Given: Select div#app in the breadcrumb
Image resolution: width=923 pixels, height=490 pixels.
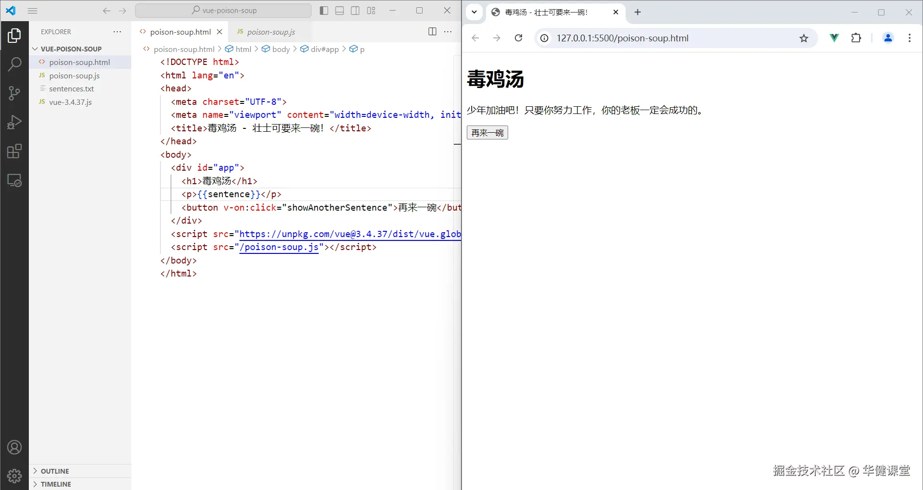Looking at the screenshot, I should point(320,49).
